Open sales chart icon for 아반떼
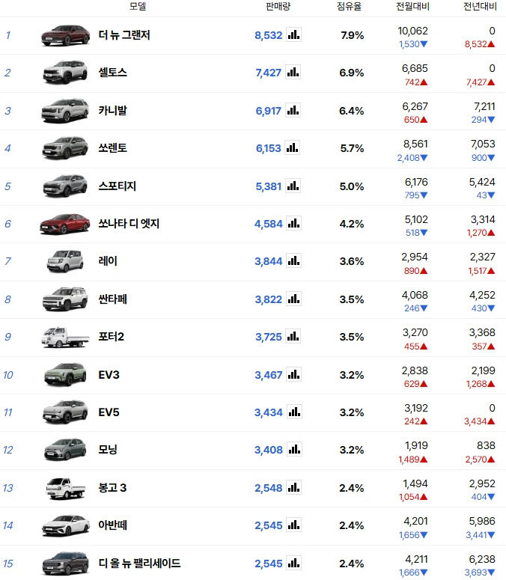506x580 pixels. pos(293,525)
